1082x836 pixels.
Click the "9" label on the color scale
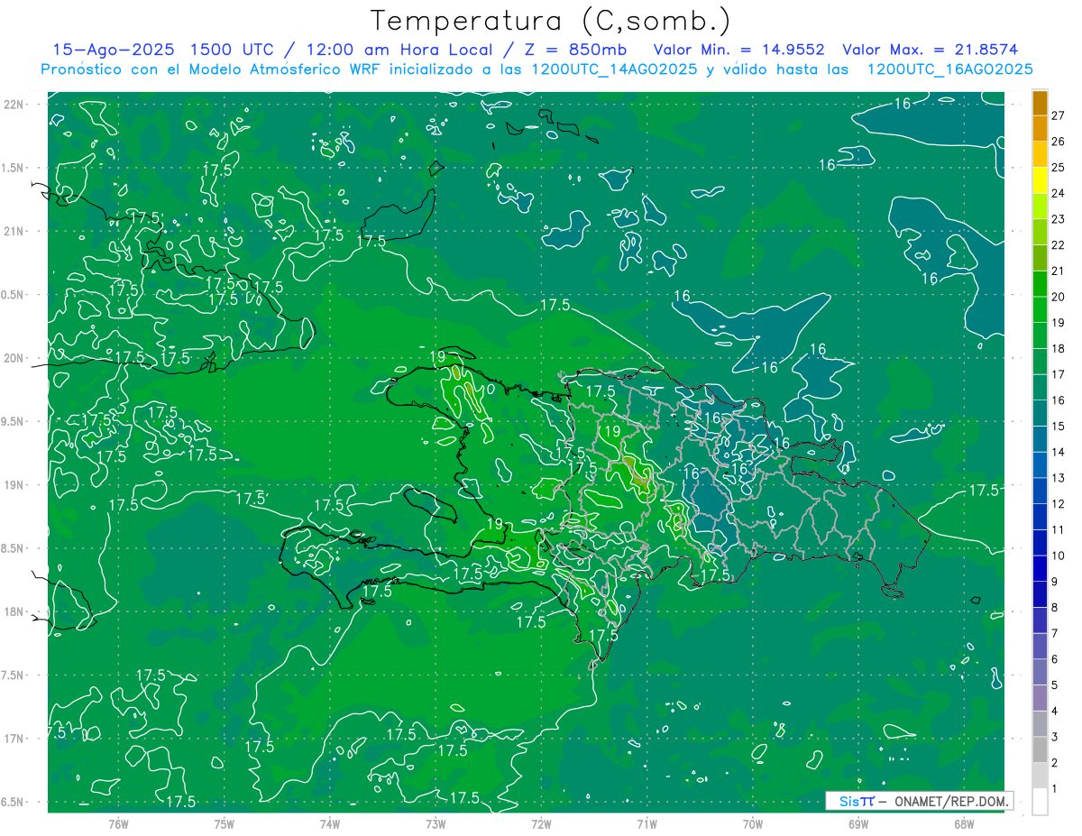tap(1054, 582)
